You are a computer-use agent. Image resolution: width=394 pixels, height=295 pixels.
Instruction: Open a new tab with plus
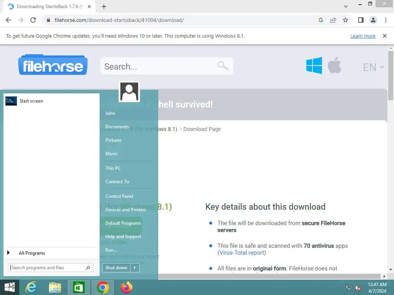(x=104, y=7)
